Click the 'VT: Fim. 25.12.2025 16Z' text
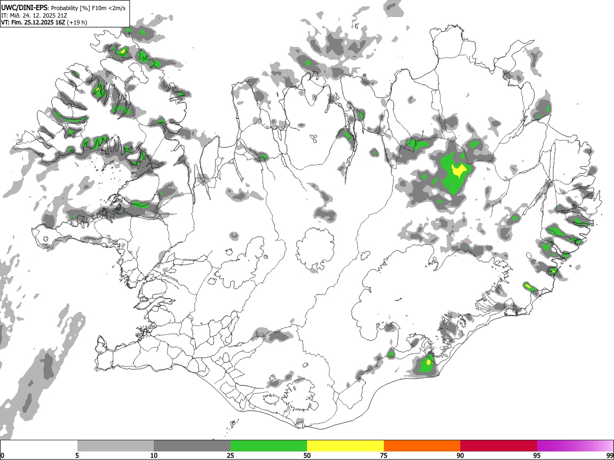 click(x=33, y=22)
